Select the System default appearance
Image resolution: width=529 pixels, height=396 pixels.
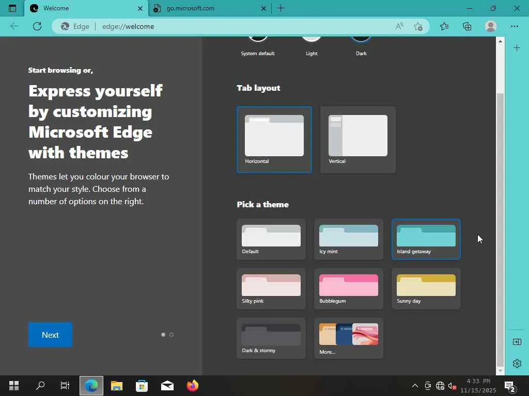(x=258, y=46)
